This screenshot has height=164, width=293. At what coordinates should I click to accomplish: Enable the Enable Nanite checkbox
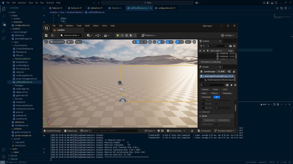point(216,124)
